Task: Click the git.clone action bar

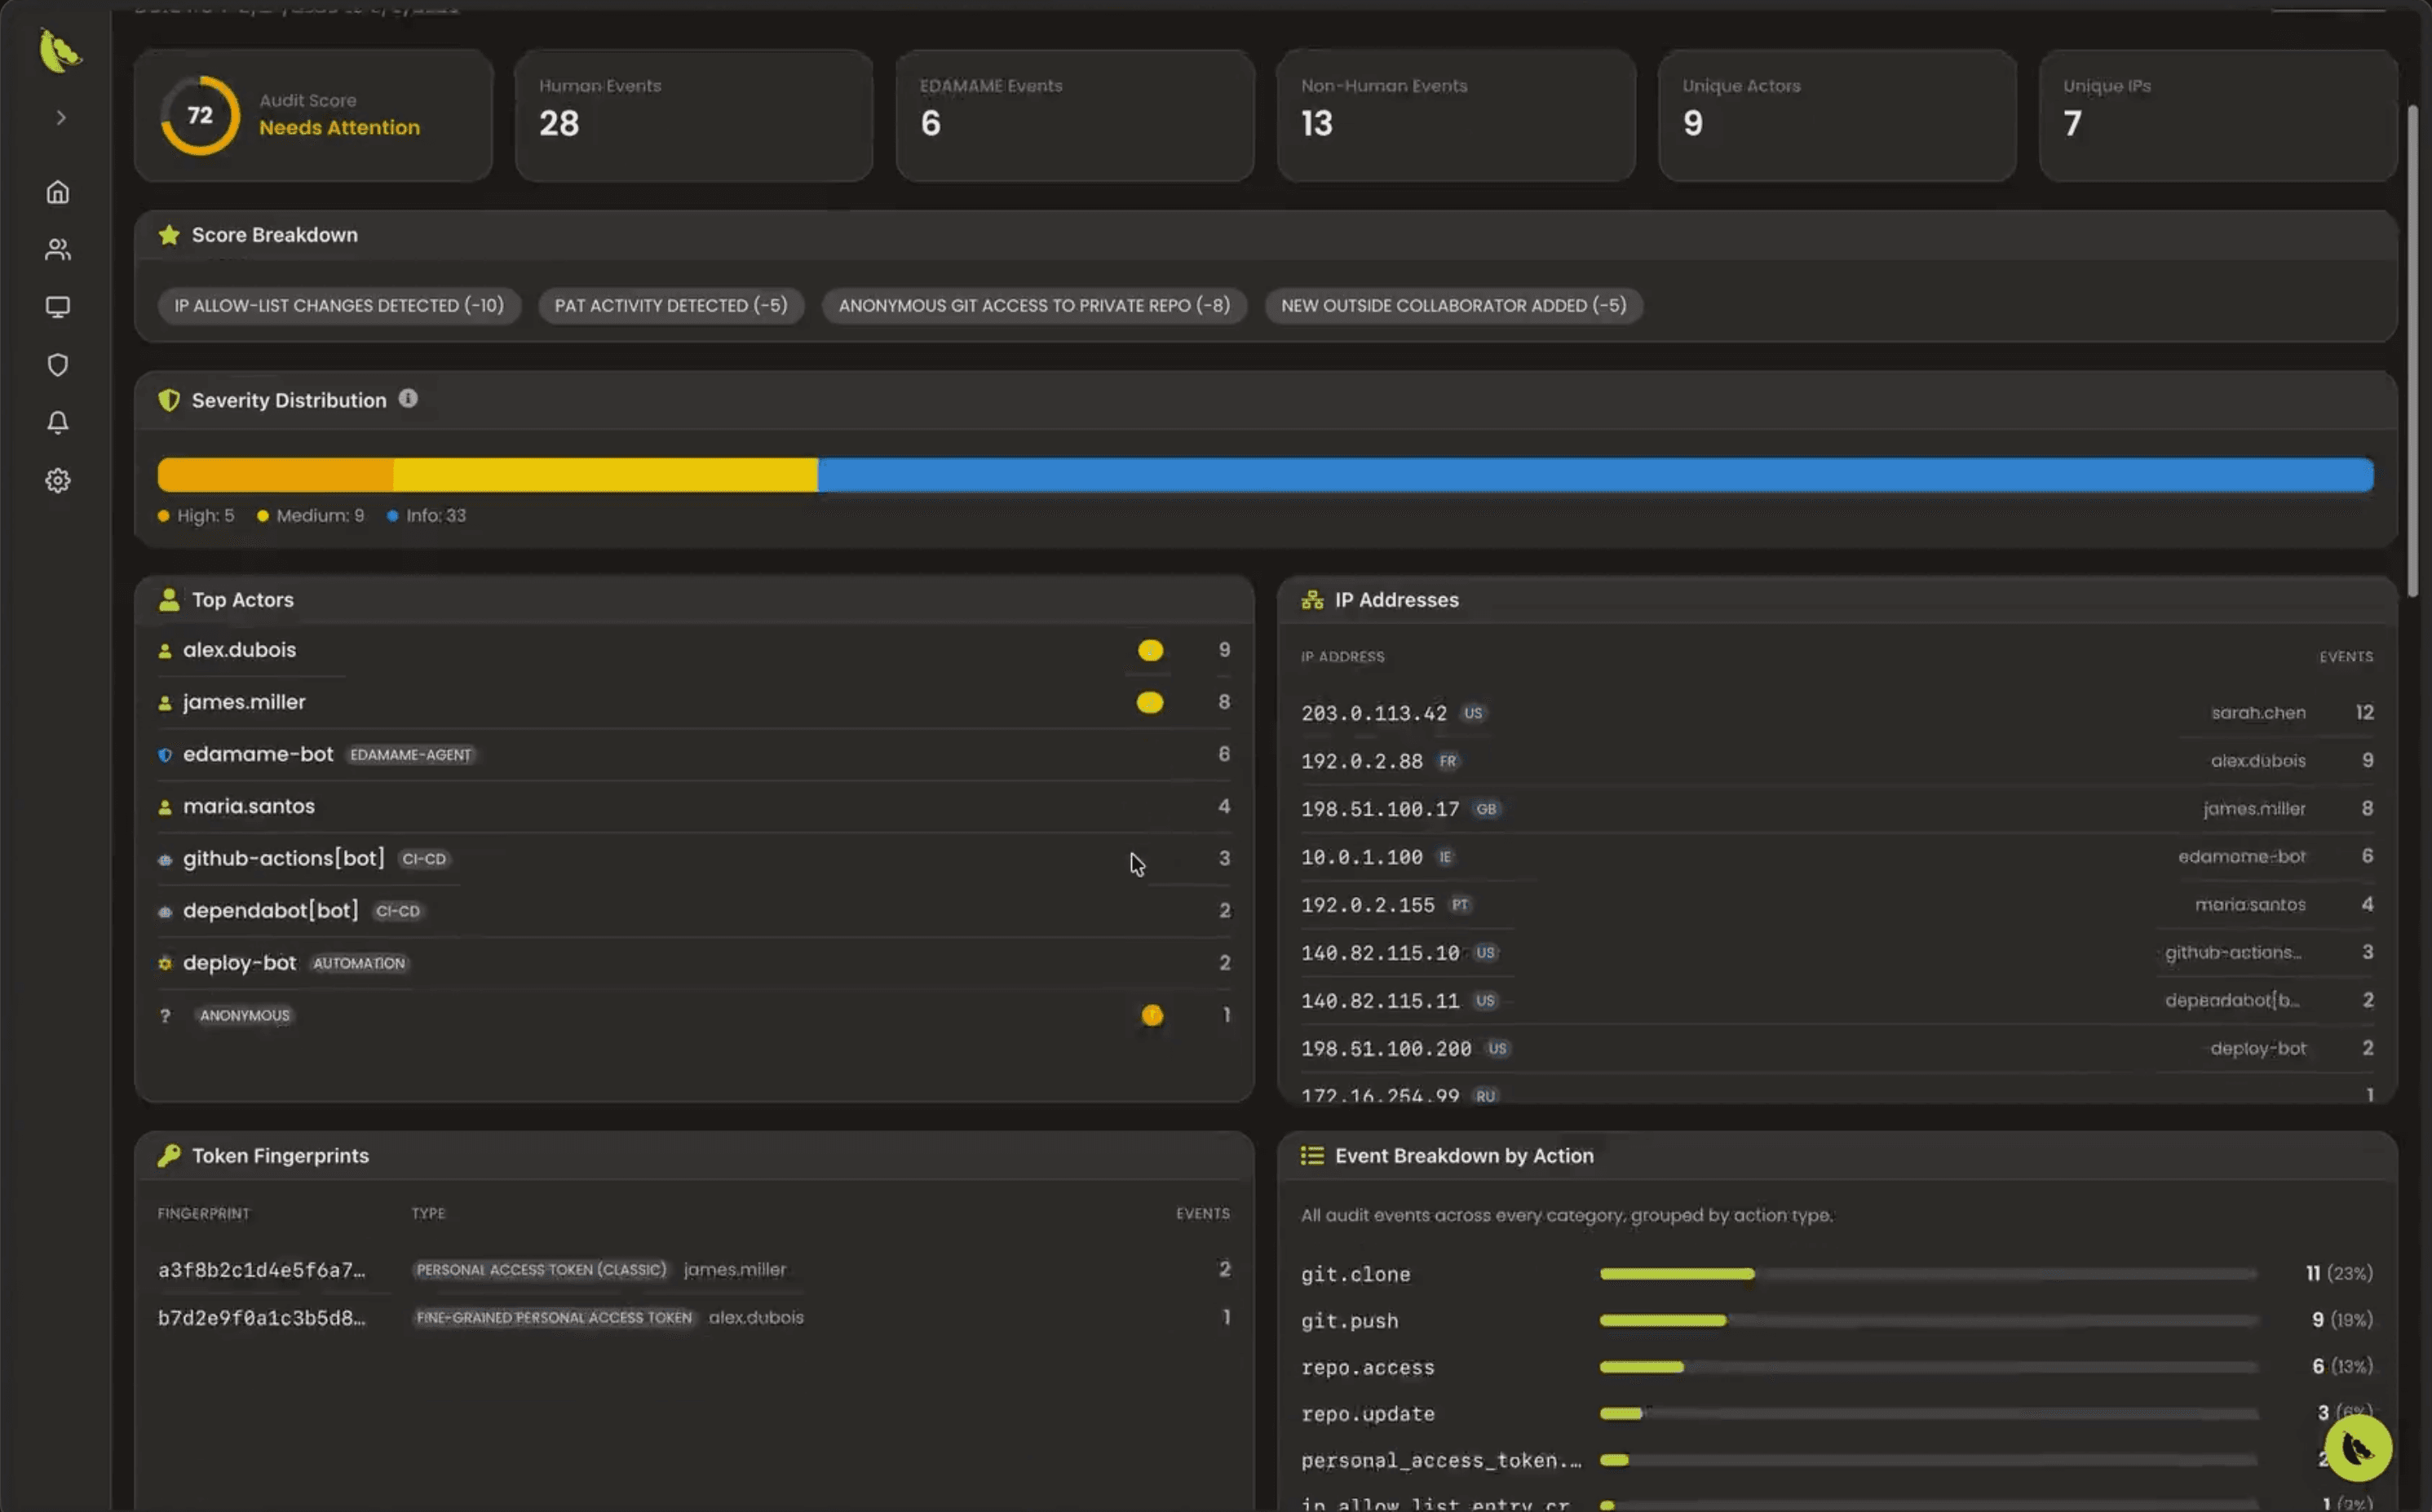Action: point(1676,1274)
